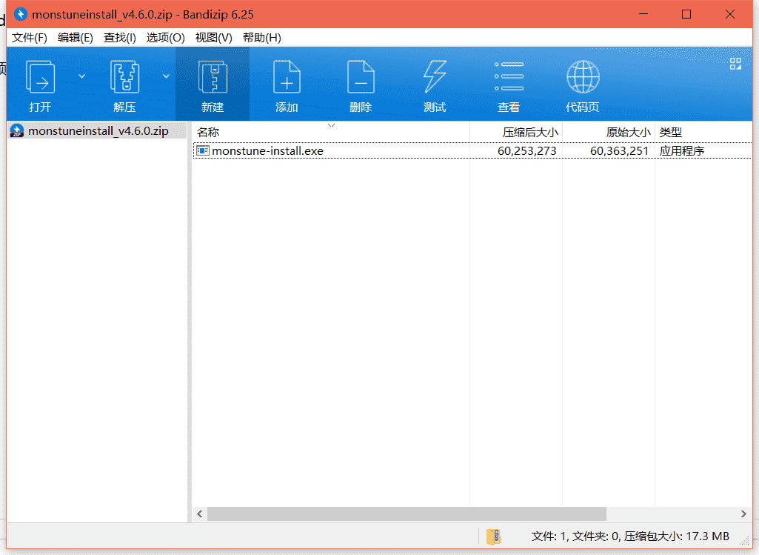Click the 应用程序 type cell
The width and height of the screenshot is (759, 555).
pyautogui.click(x=681, y=151)
